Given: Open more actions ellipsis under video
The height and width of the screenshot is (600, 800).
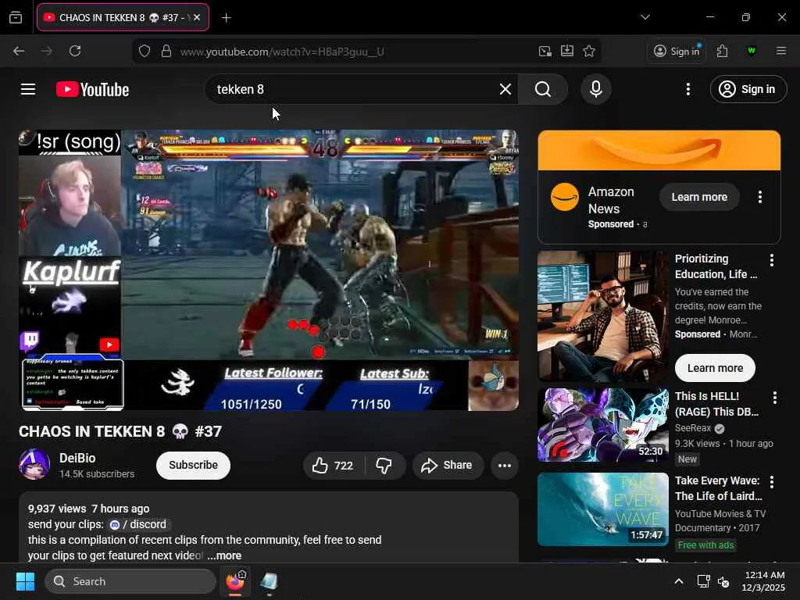Looking at the screenshot, I should pyautogui.click(x=505, y=466).
